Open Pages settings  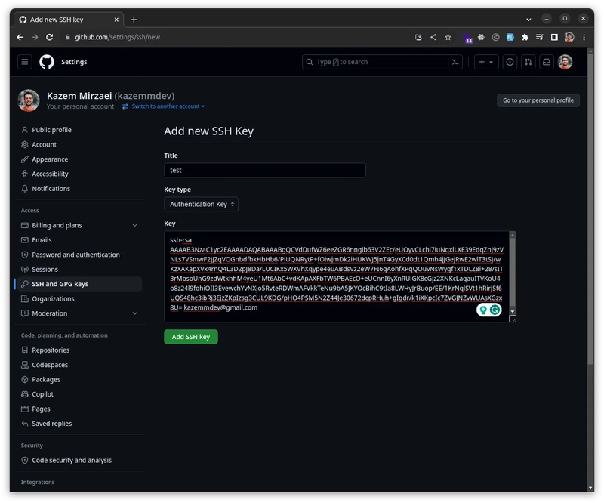(41, 409)
